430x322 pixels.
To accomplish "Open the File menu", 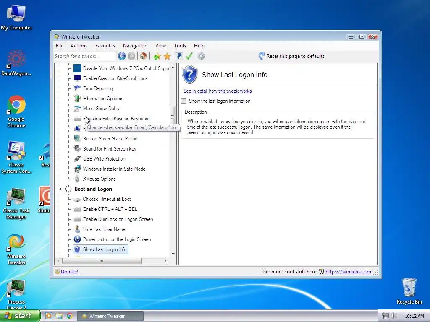I will [x=60, y=46].
